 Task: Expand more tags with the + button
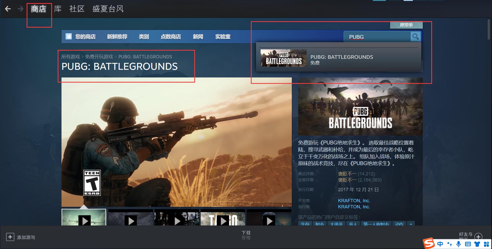click(x=411, y=224)
